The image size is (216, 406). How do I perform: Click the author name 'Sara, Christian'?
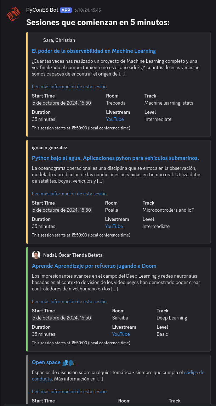tap(59, 40)
